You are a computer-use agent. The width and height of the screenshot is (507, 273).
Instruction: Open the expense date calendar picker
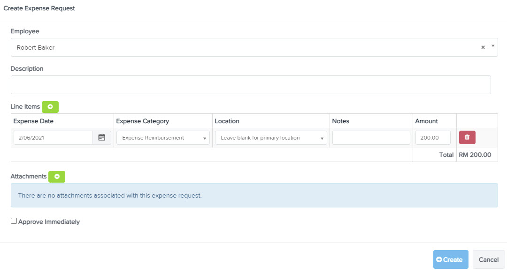pos(102,138)
